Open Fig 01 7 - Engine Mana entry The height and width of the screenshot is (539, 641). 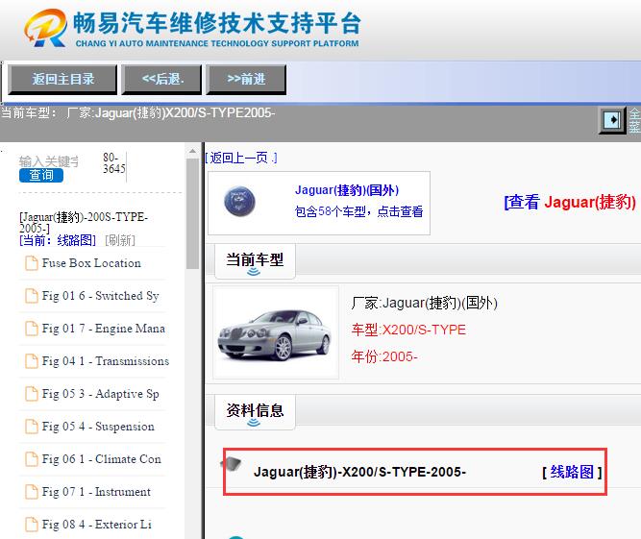(104, 329)
